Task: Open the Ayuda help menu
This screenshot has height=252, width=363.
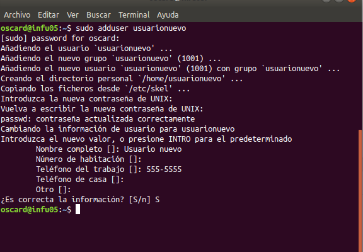Action: pos(168,15)
